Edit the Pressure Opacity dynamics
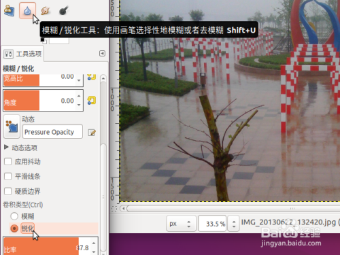 (92, 133)
